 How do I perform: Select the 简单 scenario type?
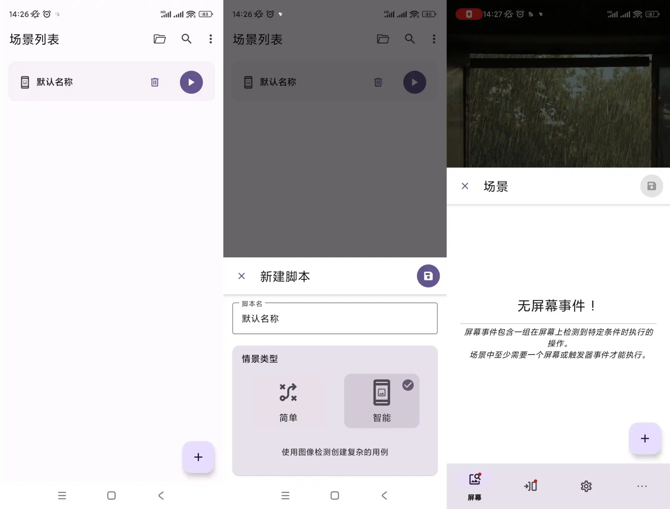288,401
